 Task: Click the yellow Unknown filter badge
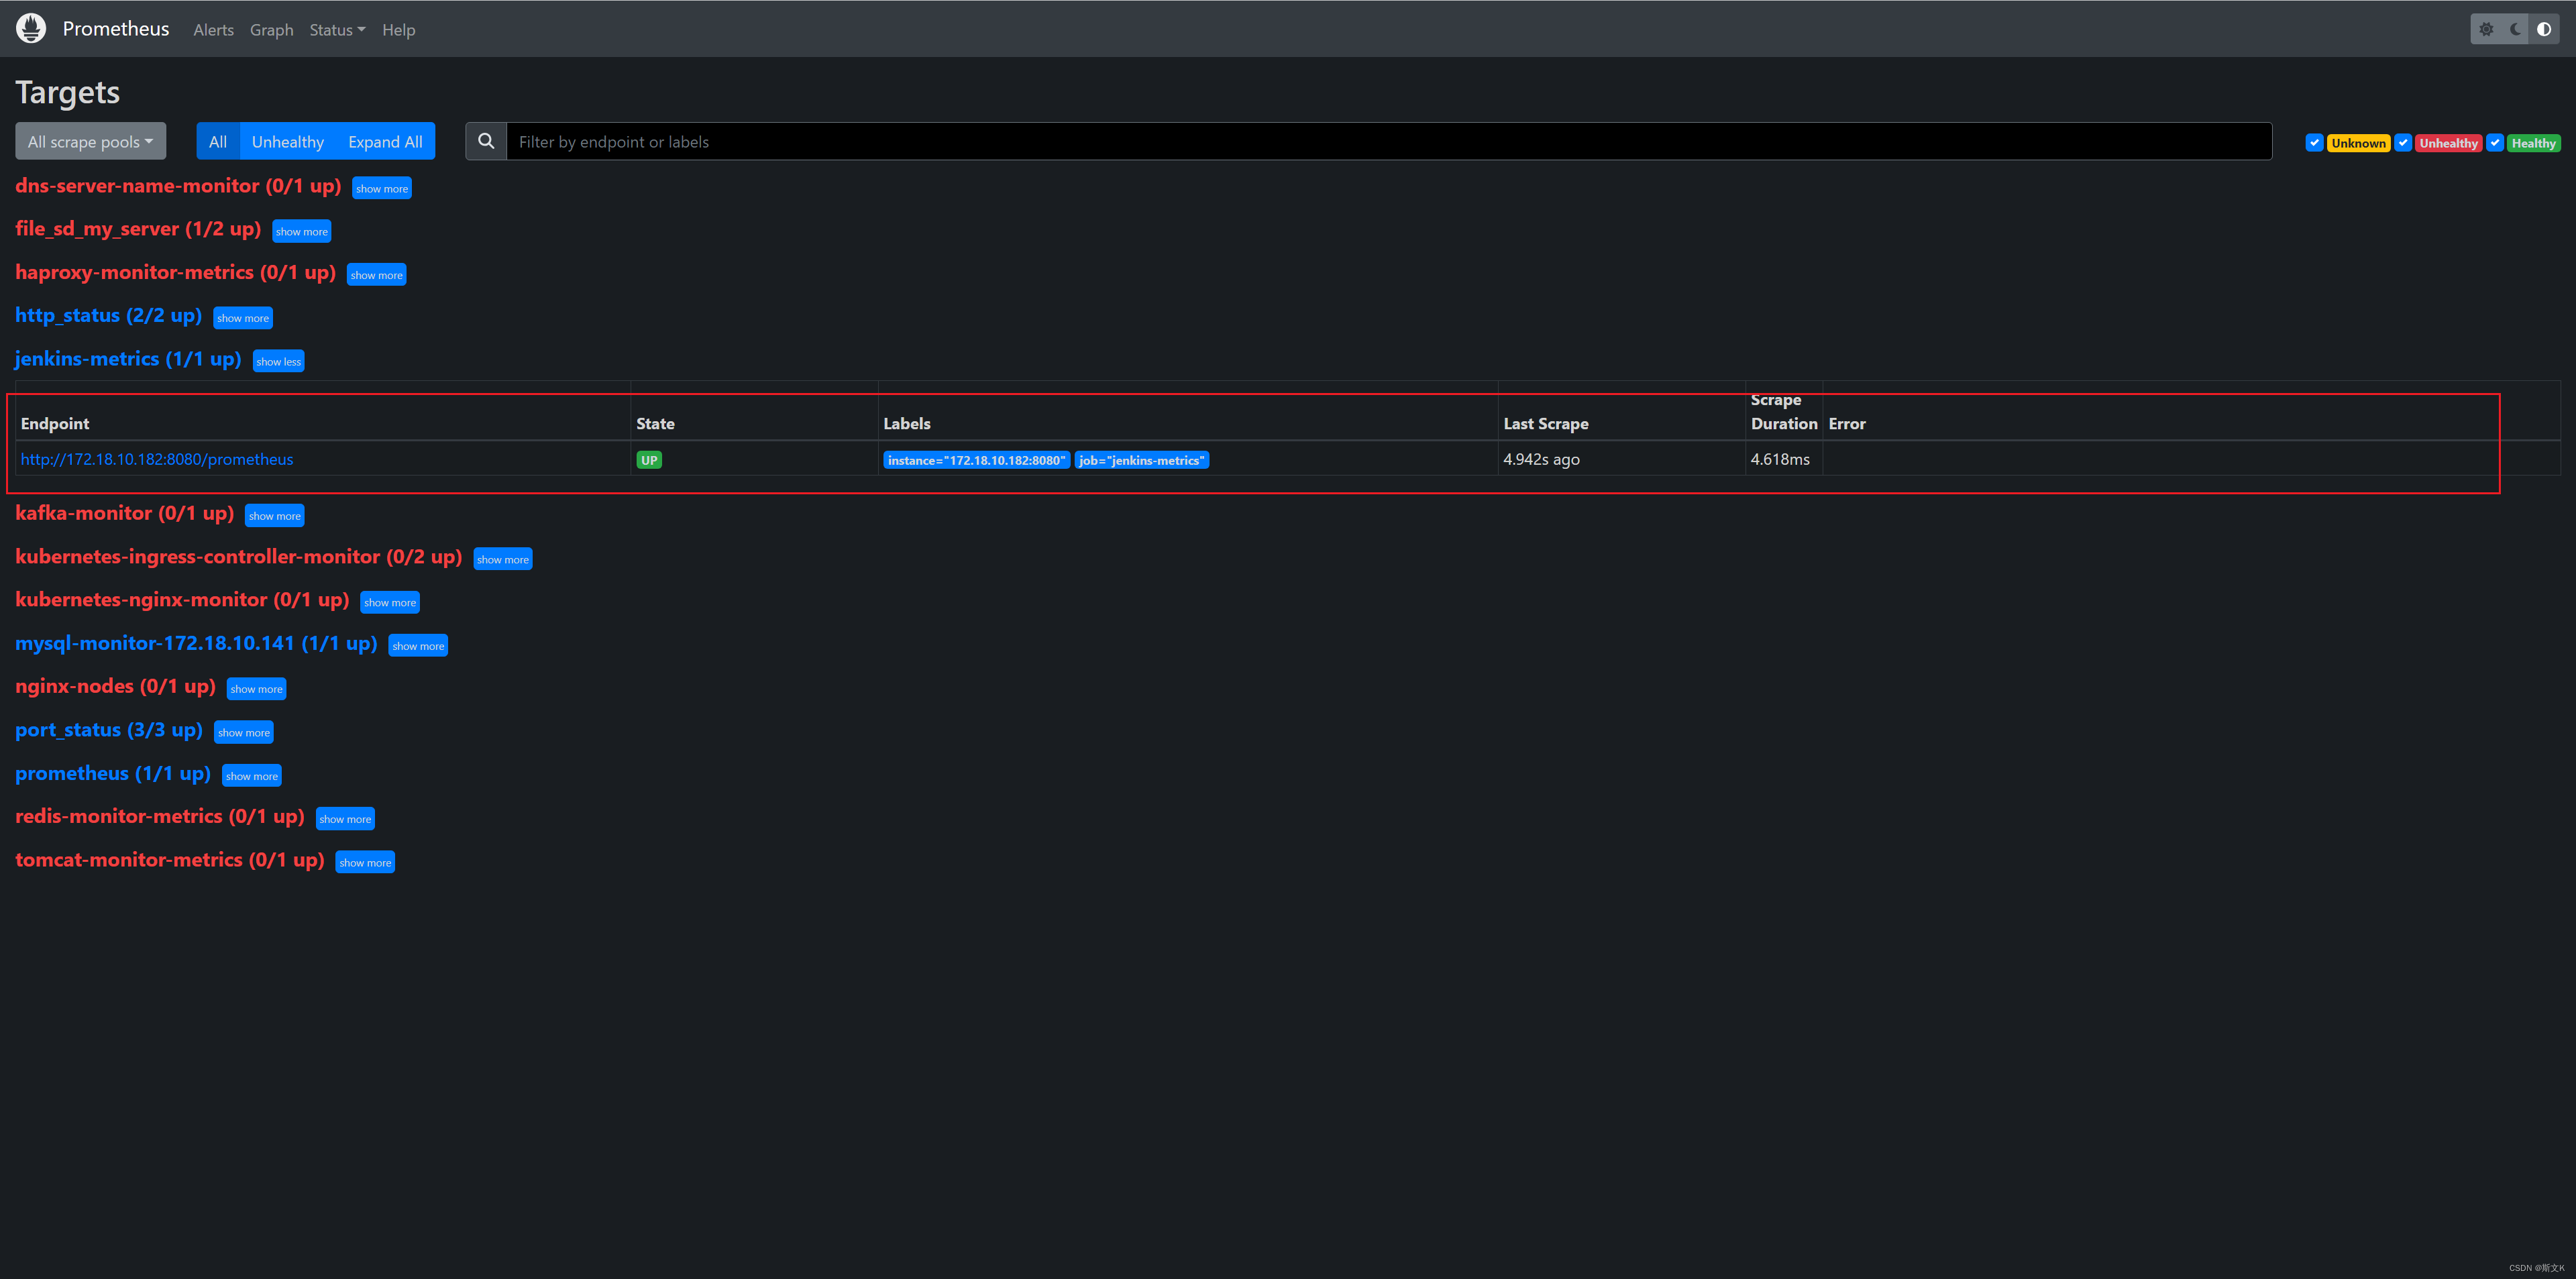pyautogui.click(x=2358, y=143)
